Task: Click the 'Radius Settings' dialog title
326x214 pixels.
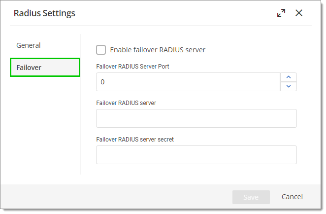Action: click(x=44, y=13)
